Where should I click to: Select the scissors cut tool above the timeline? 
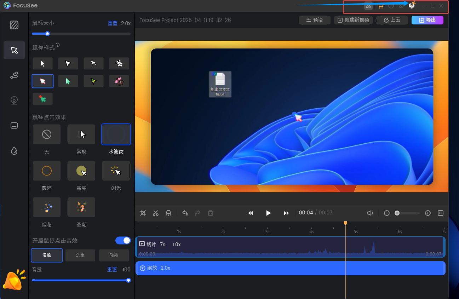pos(156,213)
